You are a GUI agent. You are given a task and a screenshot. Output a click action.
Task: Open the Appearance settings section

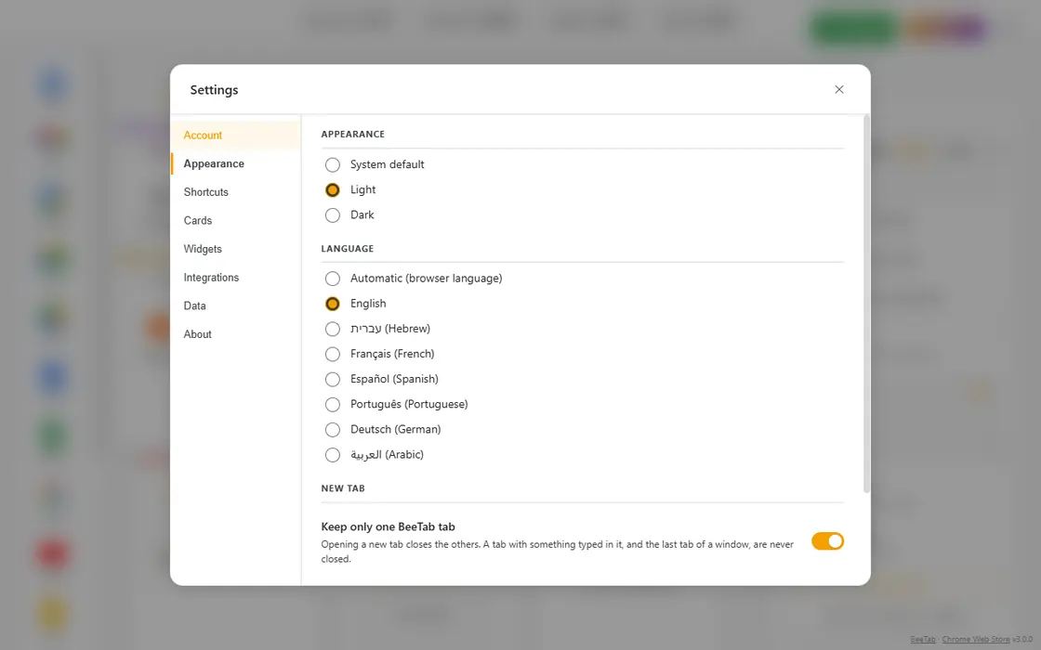point(236,163)
